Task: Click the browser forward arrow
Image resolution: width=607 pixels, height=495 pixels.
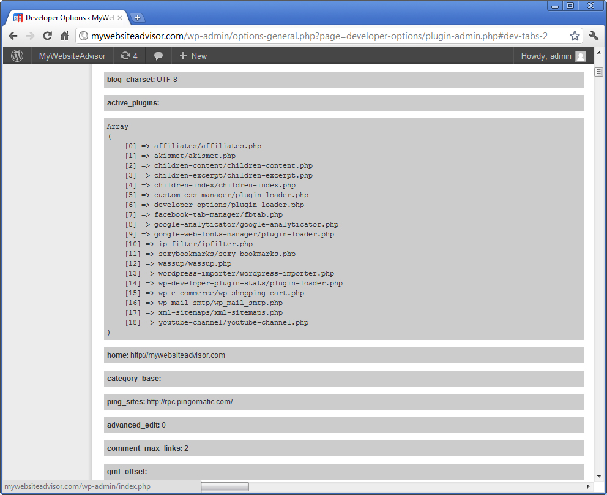Action: click(x=30, y=36)
